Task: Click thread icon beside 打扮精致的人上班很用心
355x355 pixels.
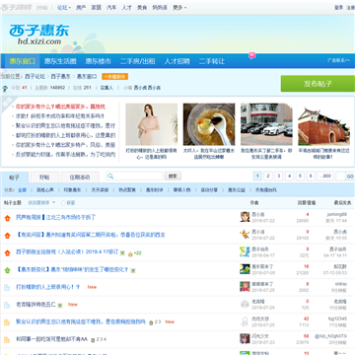Action: (x=7, y=288)
